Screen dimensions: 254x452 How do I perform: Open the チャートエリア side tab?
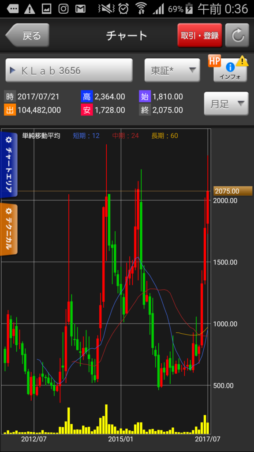(9, 165)
